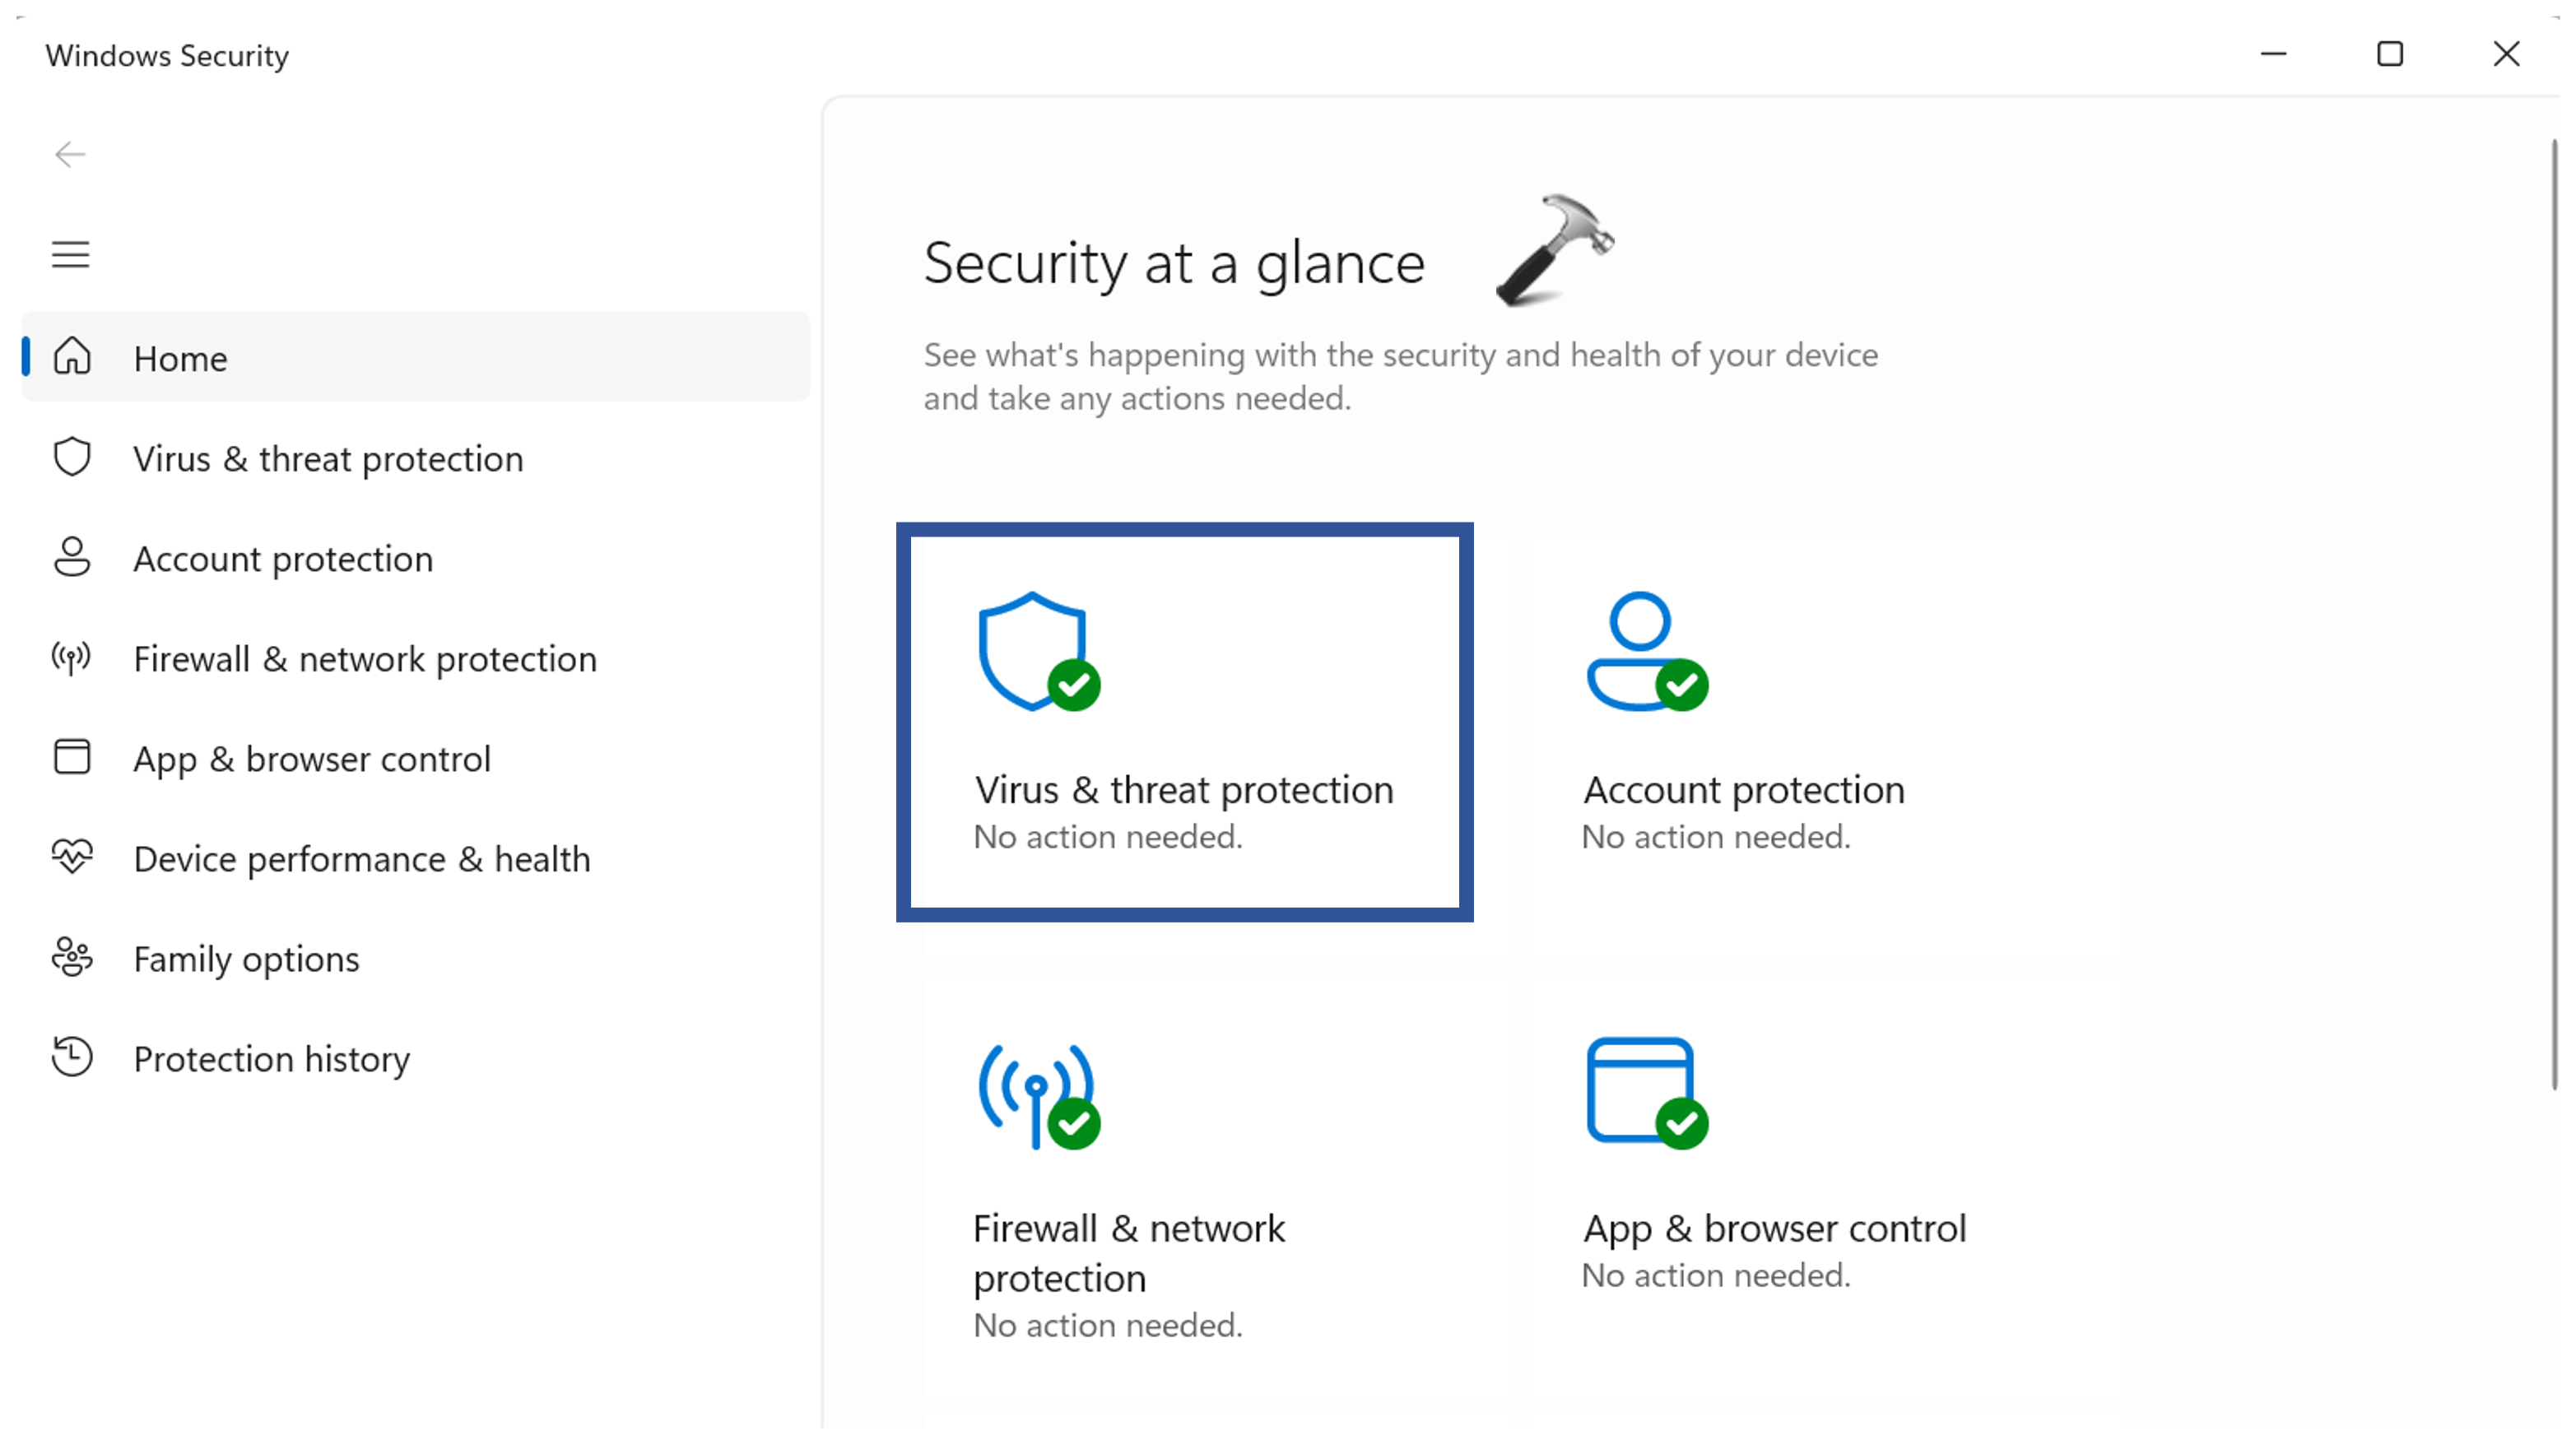
Task: Click the Home house icon in sidebar
Action: click(72, 357)
